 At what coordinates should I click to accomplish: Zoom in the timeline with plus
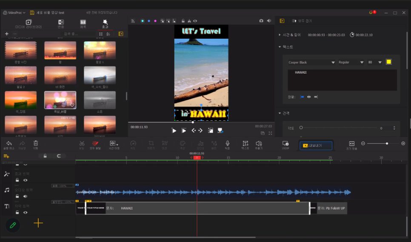[x=403, y=143]
